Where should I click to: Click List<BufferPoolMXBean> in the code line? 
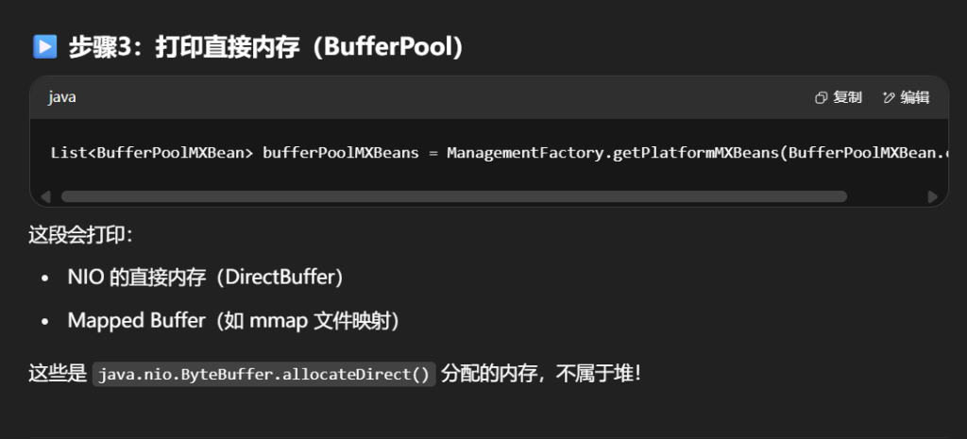[152, 152]
